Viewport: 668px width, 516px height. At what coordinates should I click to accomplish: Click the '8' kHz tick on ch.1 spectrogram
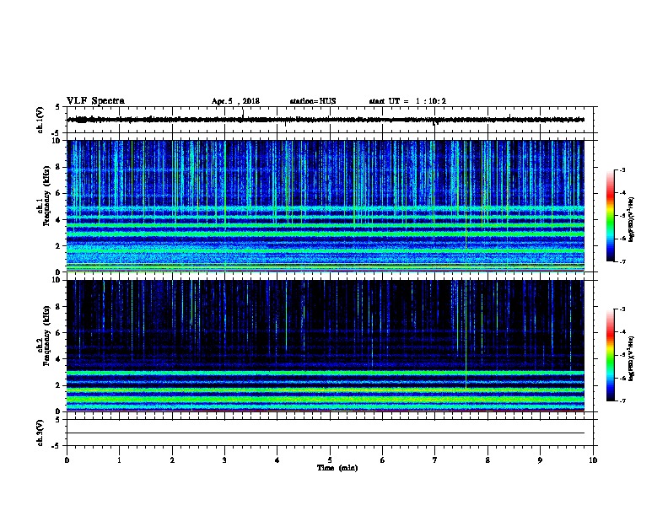[x=58, y=167]
